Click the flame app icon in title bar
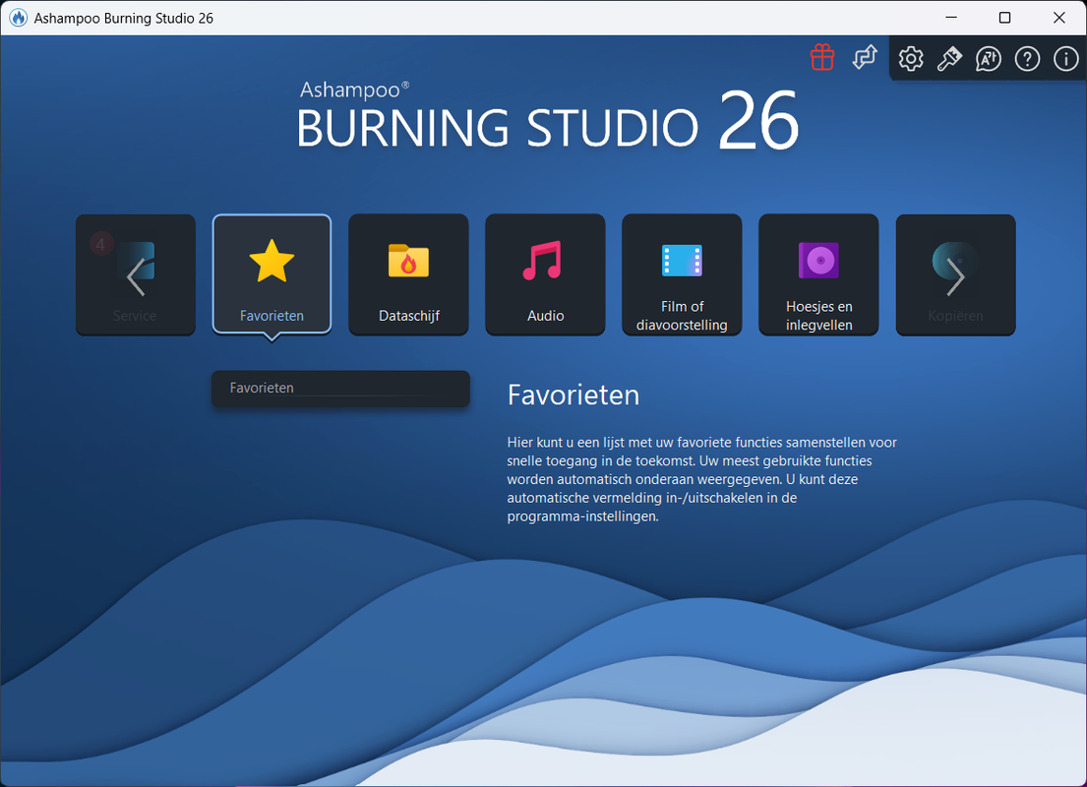This screenshot has width=1087, height=787. point(18,18)
